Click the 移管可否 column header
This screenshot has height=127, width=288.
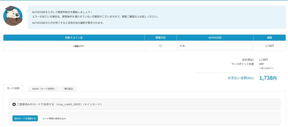160,38
